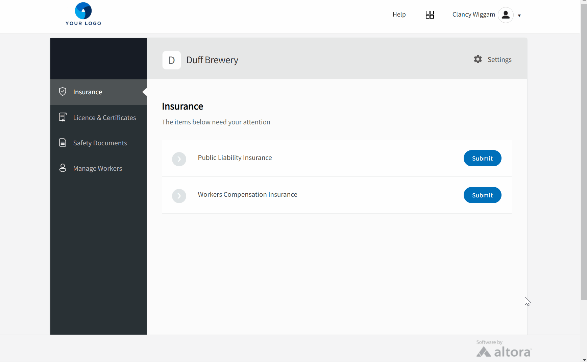Screen dimensions: 587x362
Task: Select Manage Workers in the sidebar
Action: (97, 168)
